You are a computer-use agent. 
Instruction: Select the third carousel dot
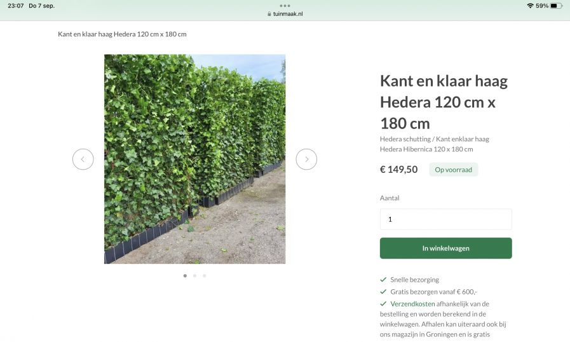tap(205, 276)
